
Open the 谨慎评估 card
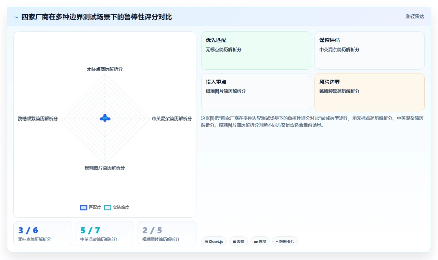coord(370,51)
